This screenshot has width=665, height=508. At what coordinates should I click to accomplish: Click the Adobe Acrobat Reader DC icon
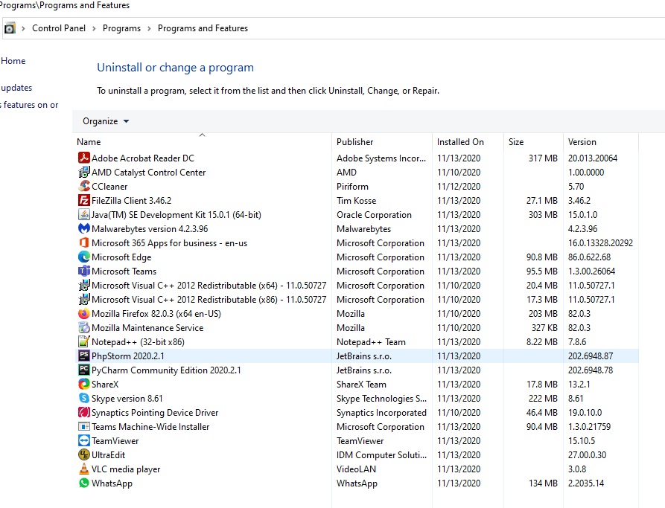[x=84, y=158]
